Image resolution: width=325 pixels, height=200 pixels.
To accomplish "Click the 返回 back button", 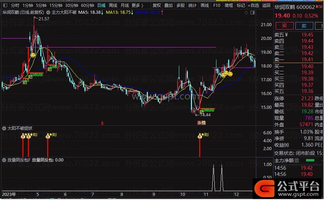I will (x=266, y=6).
